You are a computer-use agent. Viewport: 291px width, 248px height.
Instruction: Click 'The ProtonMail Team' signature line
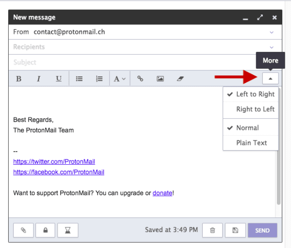coord(44,130)
